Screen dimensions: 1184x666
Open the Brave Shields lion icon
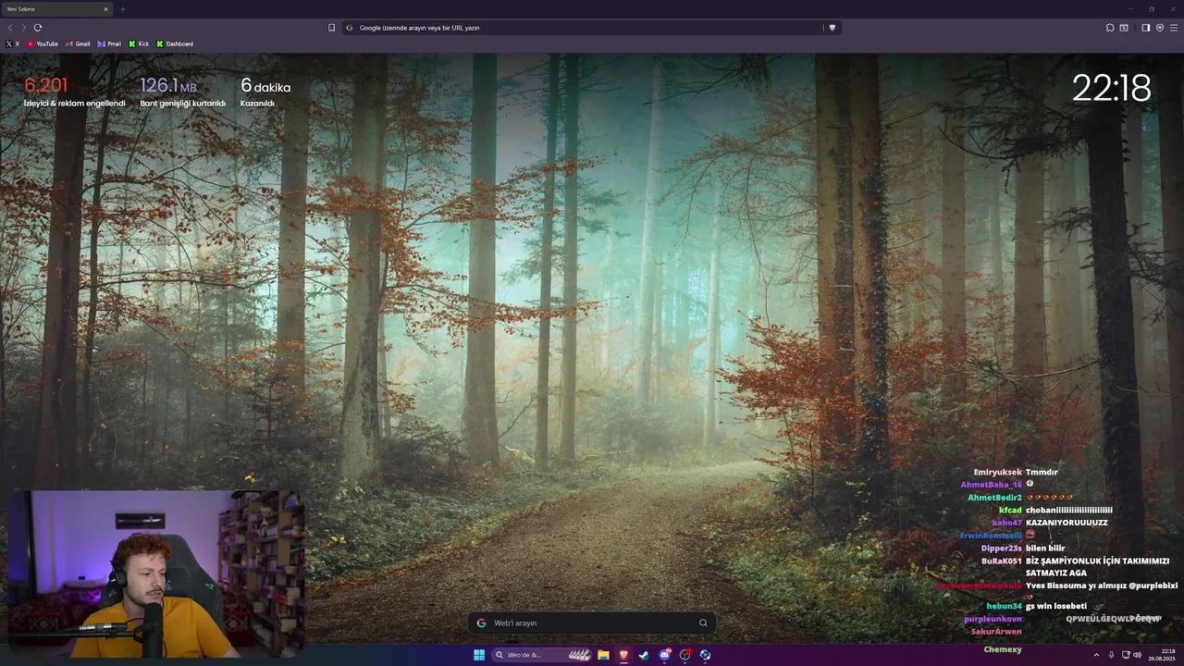coord(832,28)
